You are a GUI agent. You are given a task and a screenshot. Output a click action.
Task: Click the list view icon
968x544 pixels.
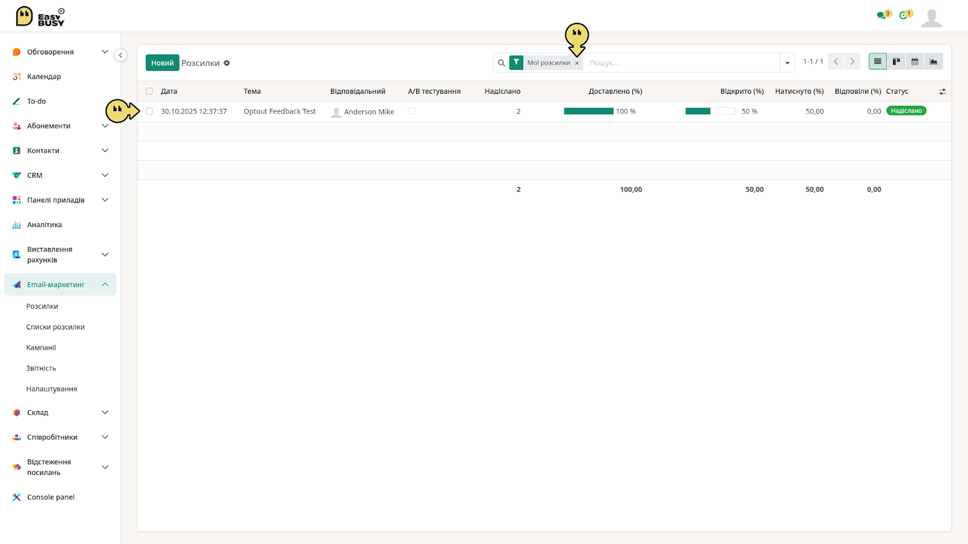pyautogui.click(x=877, y=62)
